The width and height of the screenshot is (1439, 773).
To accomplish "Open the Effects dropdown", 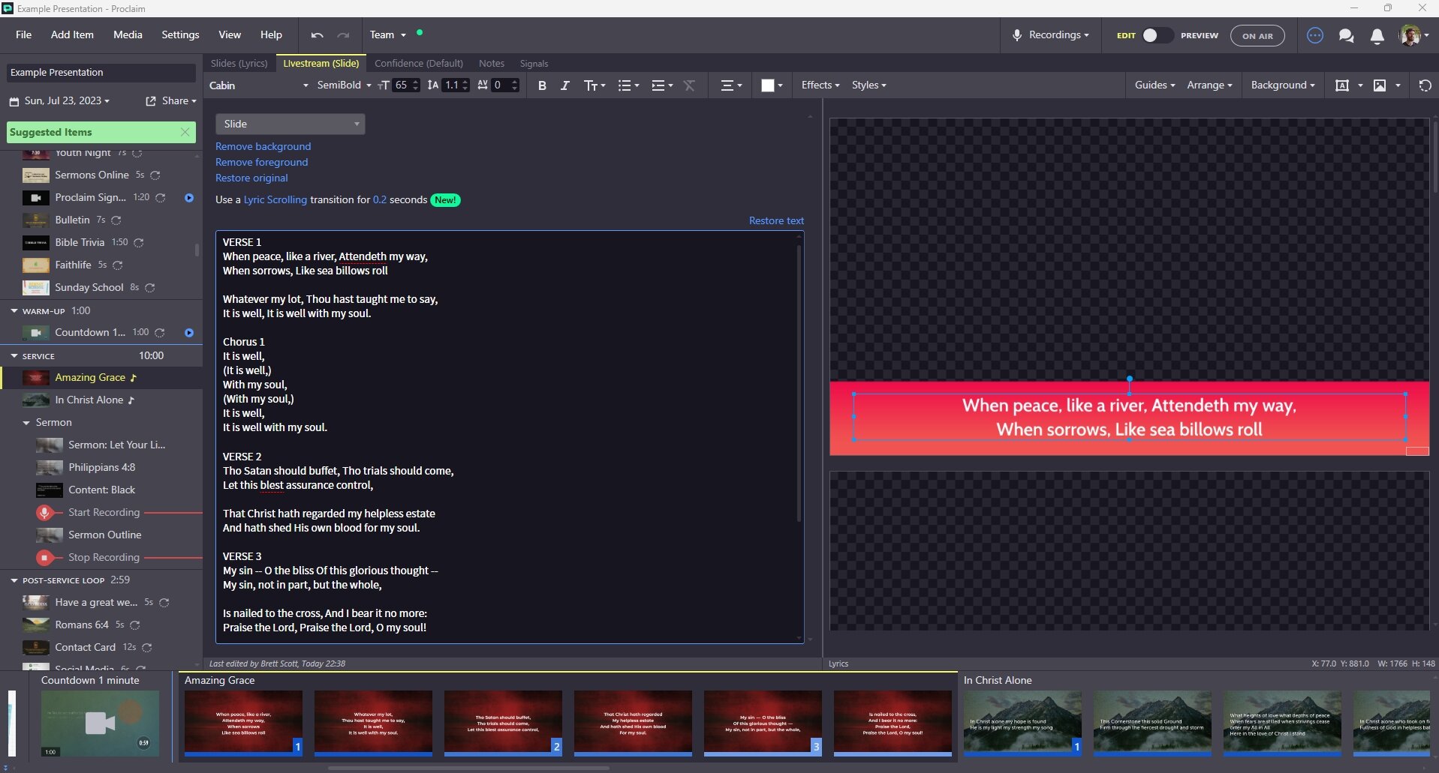I will (x=819, y=85).
